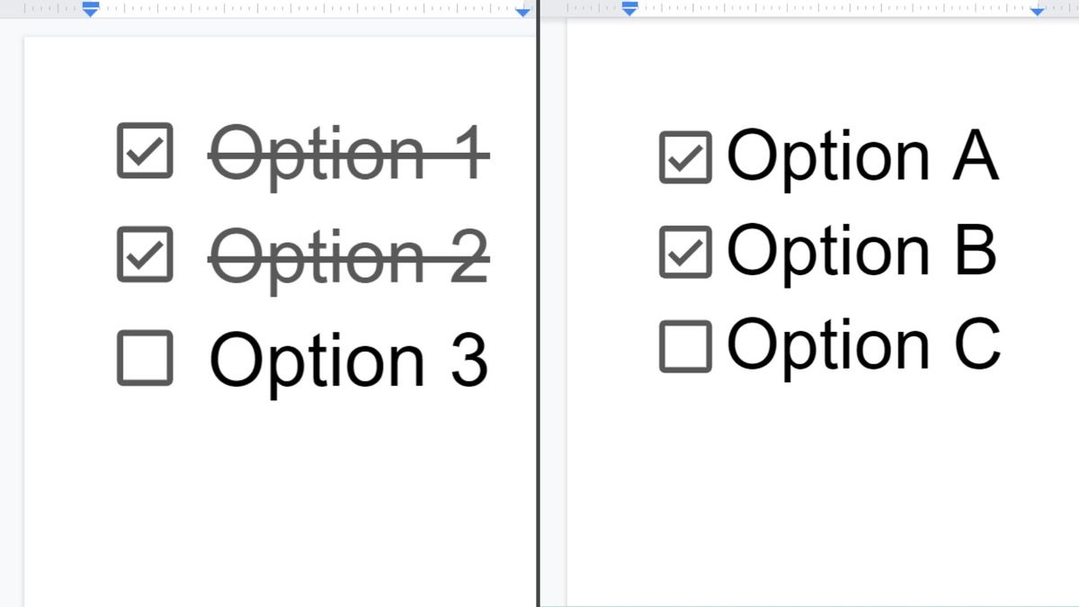Check the Option 3 checkbox
This screenshot has width=1079, height=607.
(x=145, y=359)
